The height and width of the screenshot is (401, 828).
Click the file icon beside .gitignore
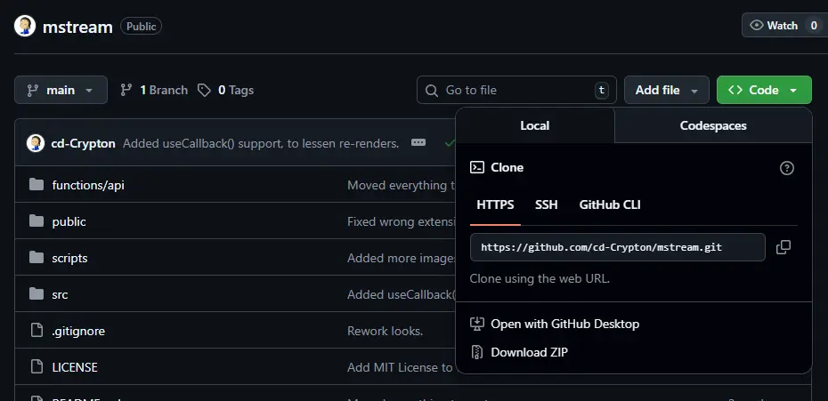tap(37, 331)
